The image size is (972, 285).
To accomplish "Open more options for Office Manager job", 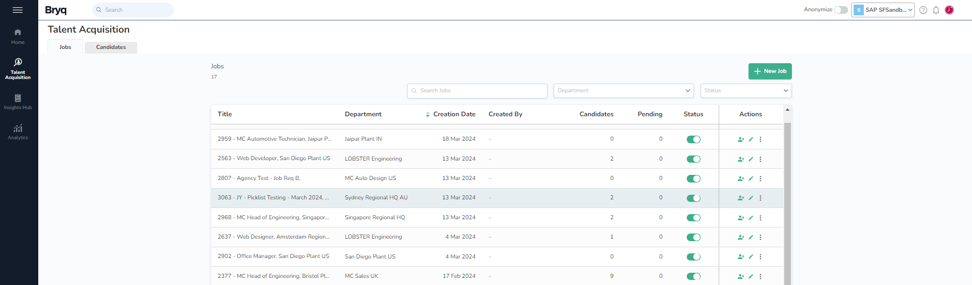I will pyautogui.click(x=760, y=257).
